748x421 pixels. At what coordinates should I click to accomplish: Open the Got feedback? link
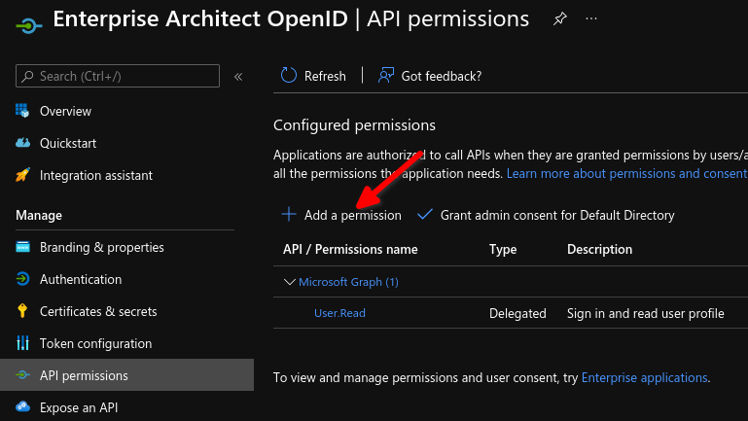click(x=442, y=76)
